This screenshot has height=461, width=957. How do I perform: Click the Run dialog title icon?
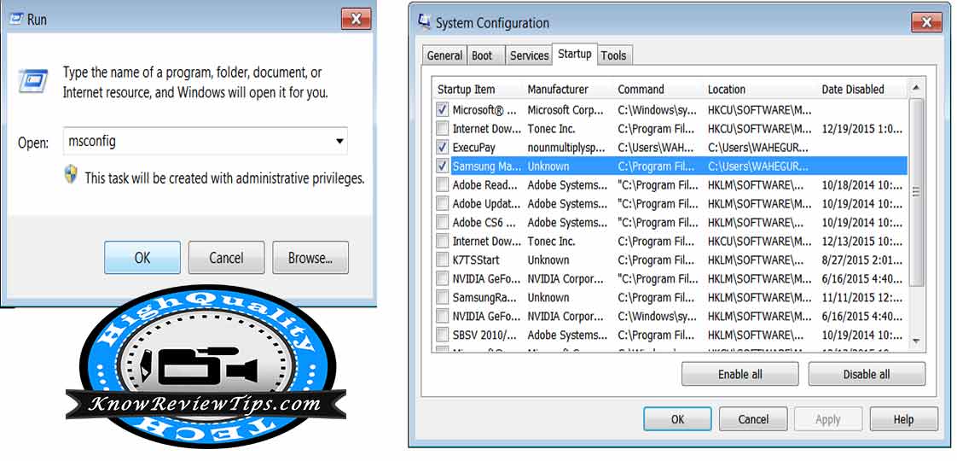[x=15, y=19]
